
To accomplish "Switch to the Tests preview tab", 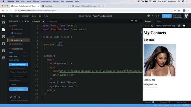I will [158, 21].
